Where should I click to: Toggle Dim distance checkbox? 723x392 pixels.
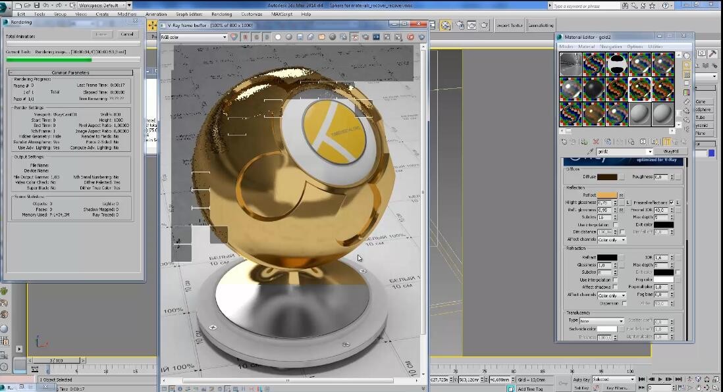point(622,232)
